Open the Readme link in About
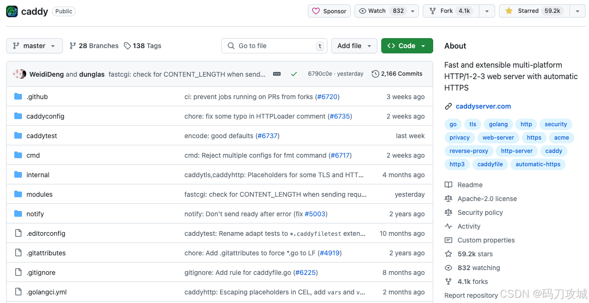Screen dimensions: 589x303 464,185
